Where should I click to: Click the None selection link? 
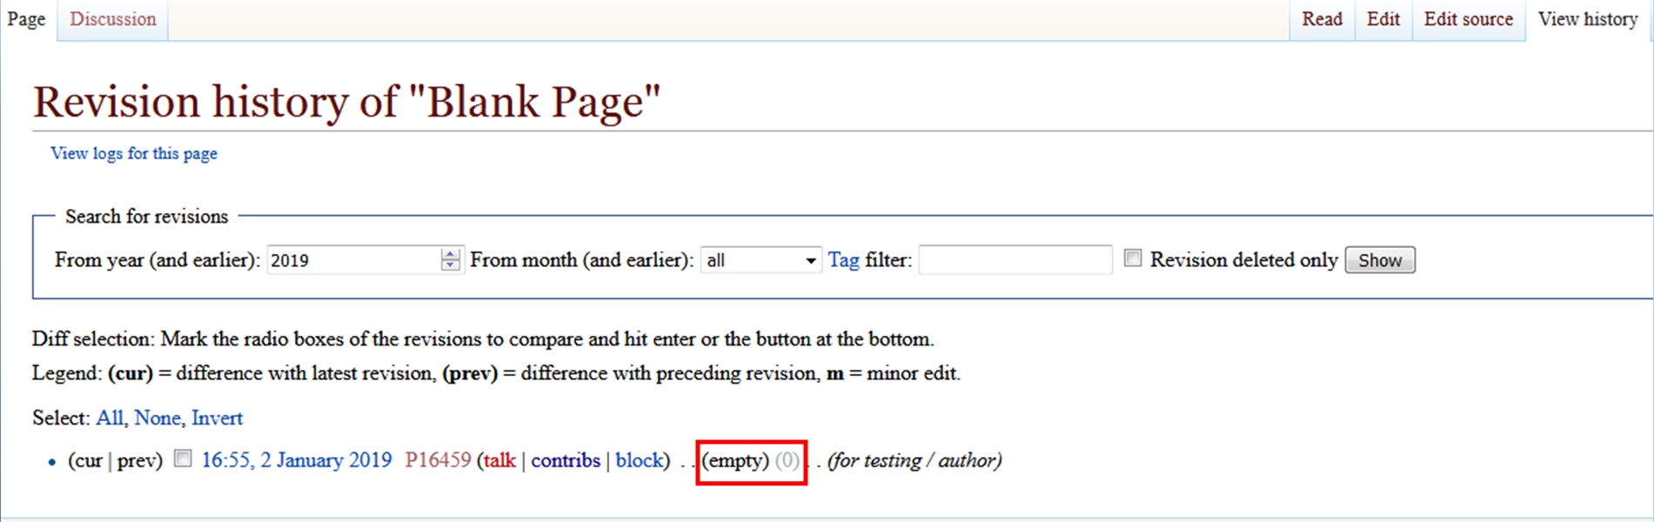pyautogui.click(x=157, y=418)
